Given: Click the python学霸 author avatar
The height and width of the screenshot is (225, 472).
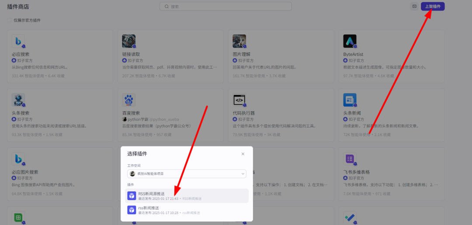Looking at the screenshot, I should click(124, 119).
